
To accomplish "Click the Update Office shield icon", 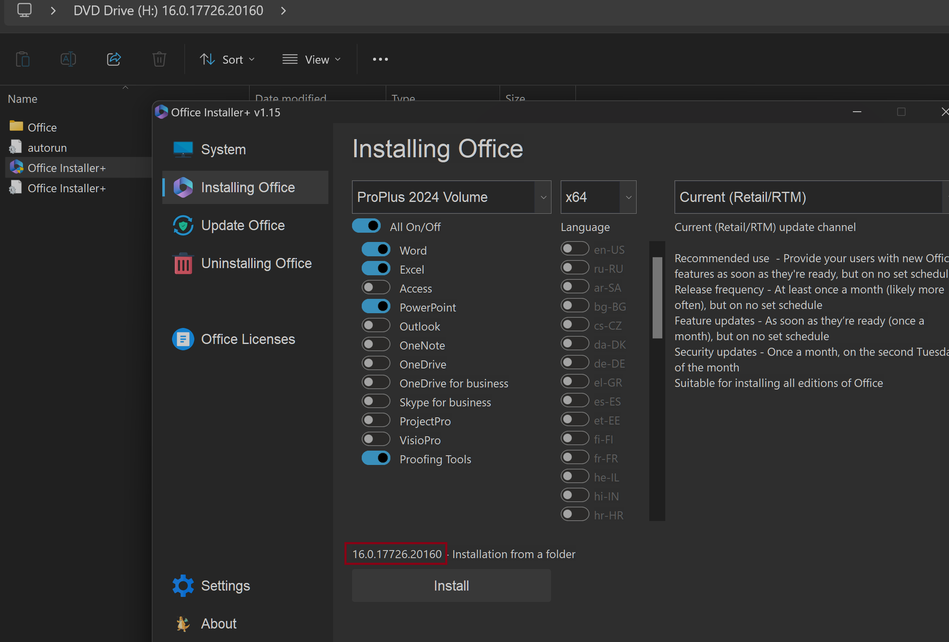I will pos(183,226).
